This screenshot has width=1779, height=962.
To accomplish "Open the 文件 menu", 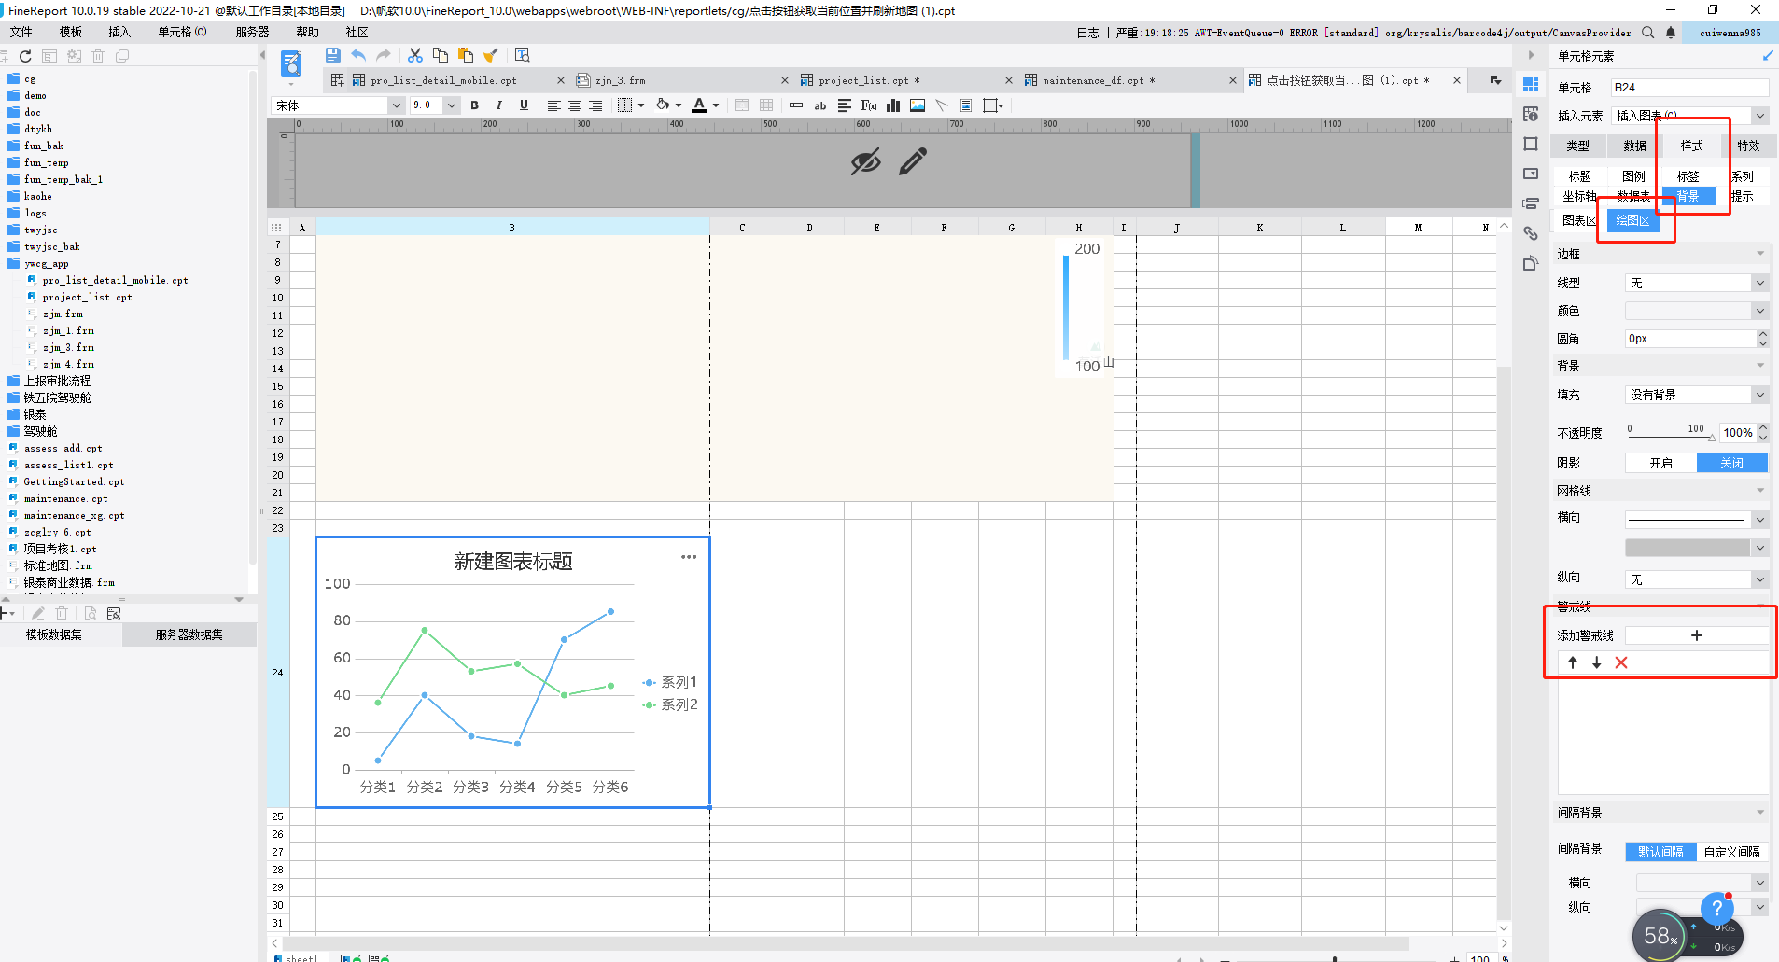I will point(21,33).
